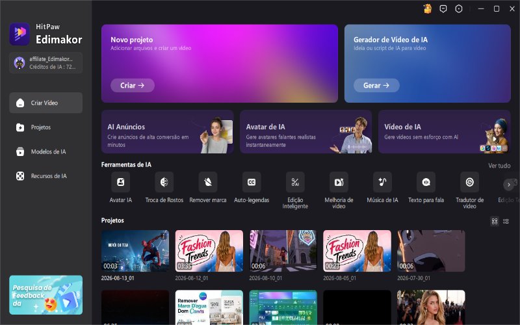Open project thumbnail 2026-07-30_01
This screenshot has height=325, width=520.
pyautogui.click(x=431, y=251)
